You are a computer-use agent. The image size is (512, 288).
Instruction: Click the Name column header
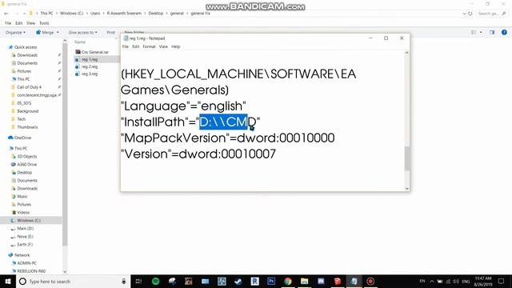click(x=80, y=42)
